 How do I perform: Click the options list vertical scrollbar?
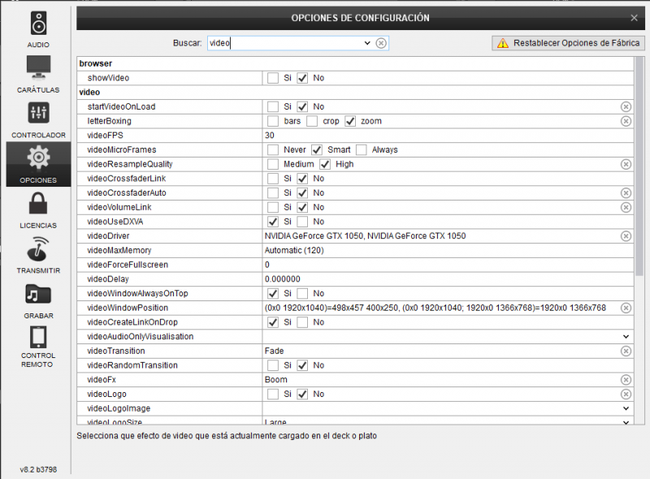(639, 166)
